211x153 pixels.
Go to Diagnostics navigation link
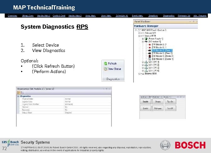169,16
